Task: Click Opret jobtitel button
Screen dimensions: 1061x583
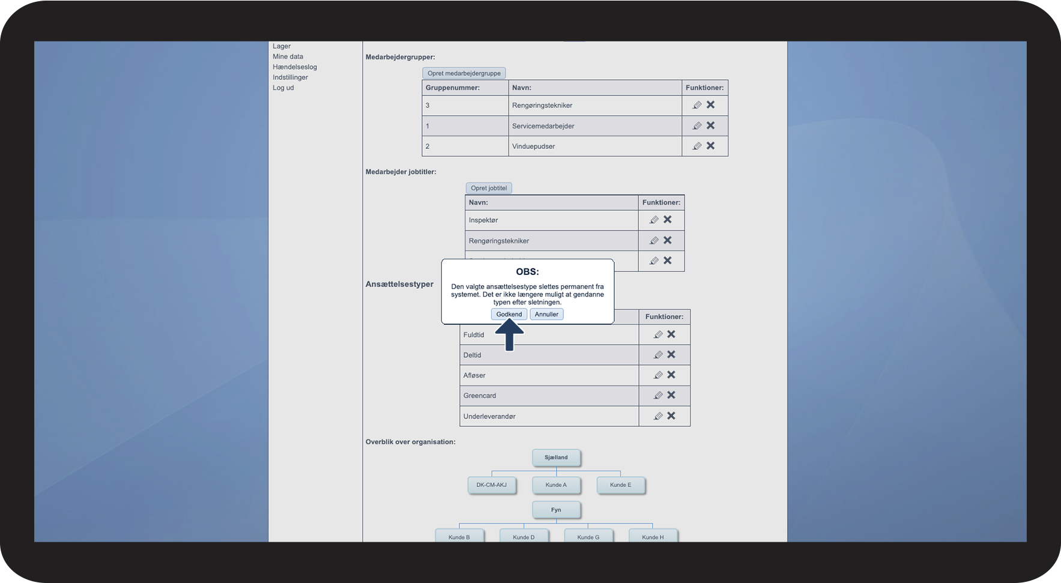Action: point(489,188)
